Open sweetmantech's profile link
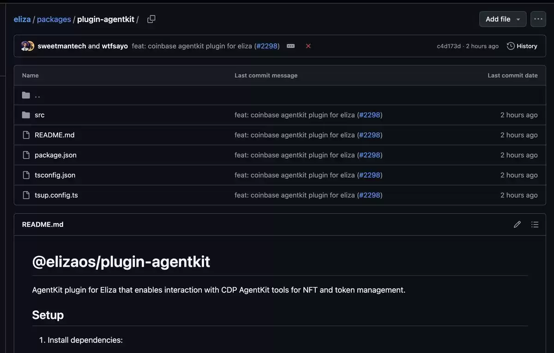The height and width of the screenshot is (353, 554). pyautogui.click(x=62, y=46)
